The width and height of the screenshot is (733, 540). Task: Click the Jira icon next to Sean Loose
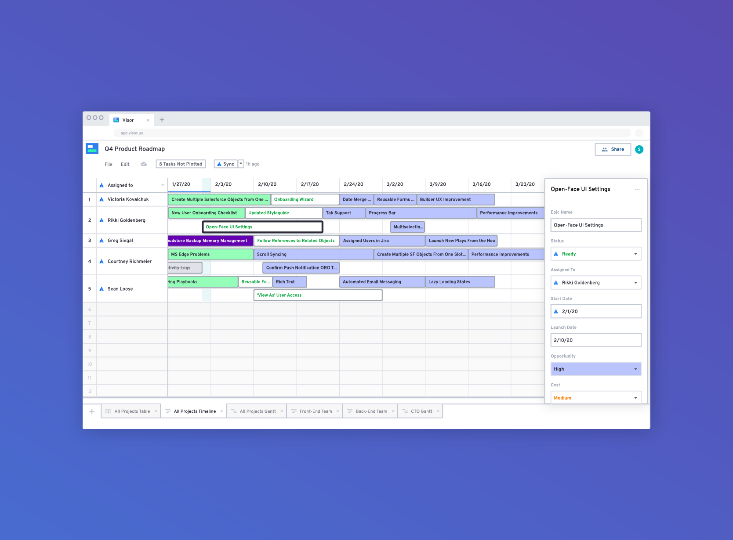(102, 289)
